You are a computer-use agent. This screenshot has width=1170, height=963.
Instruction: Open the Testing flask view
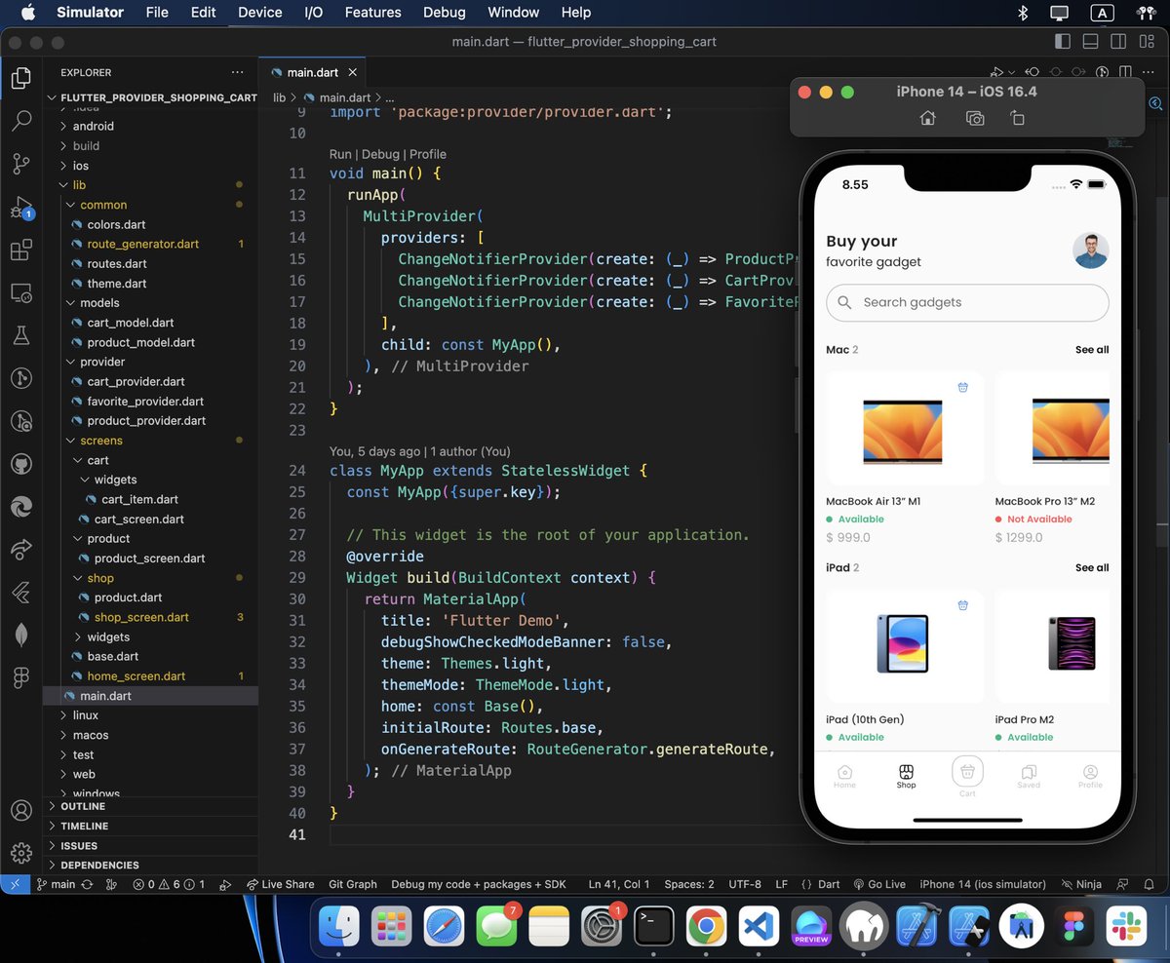(20, 335)
